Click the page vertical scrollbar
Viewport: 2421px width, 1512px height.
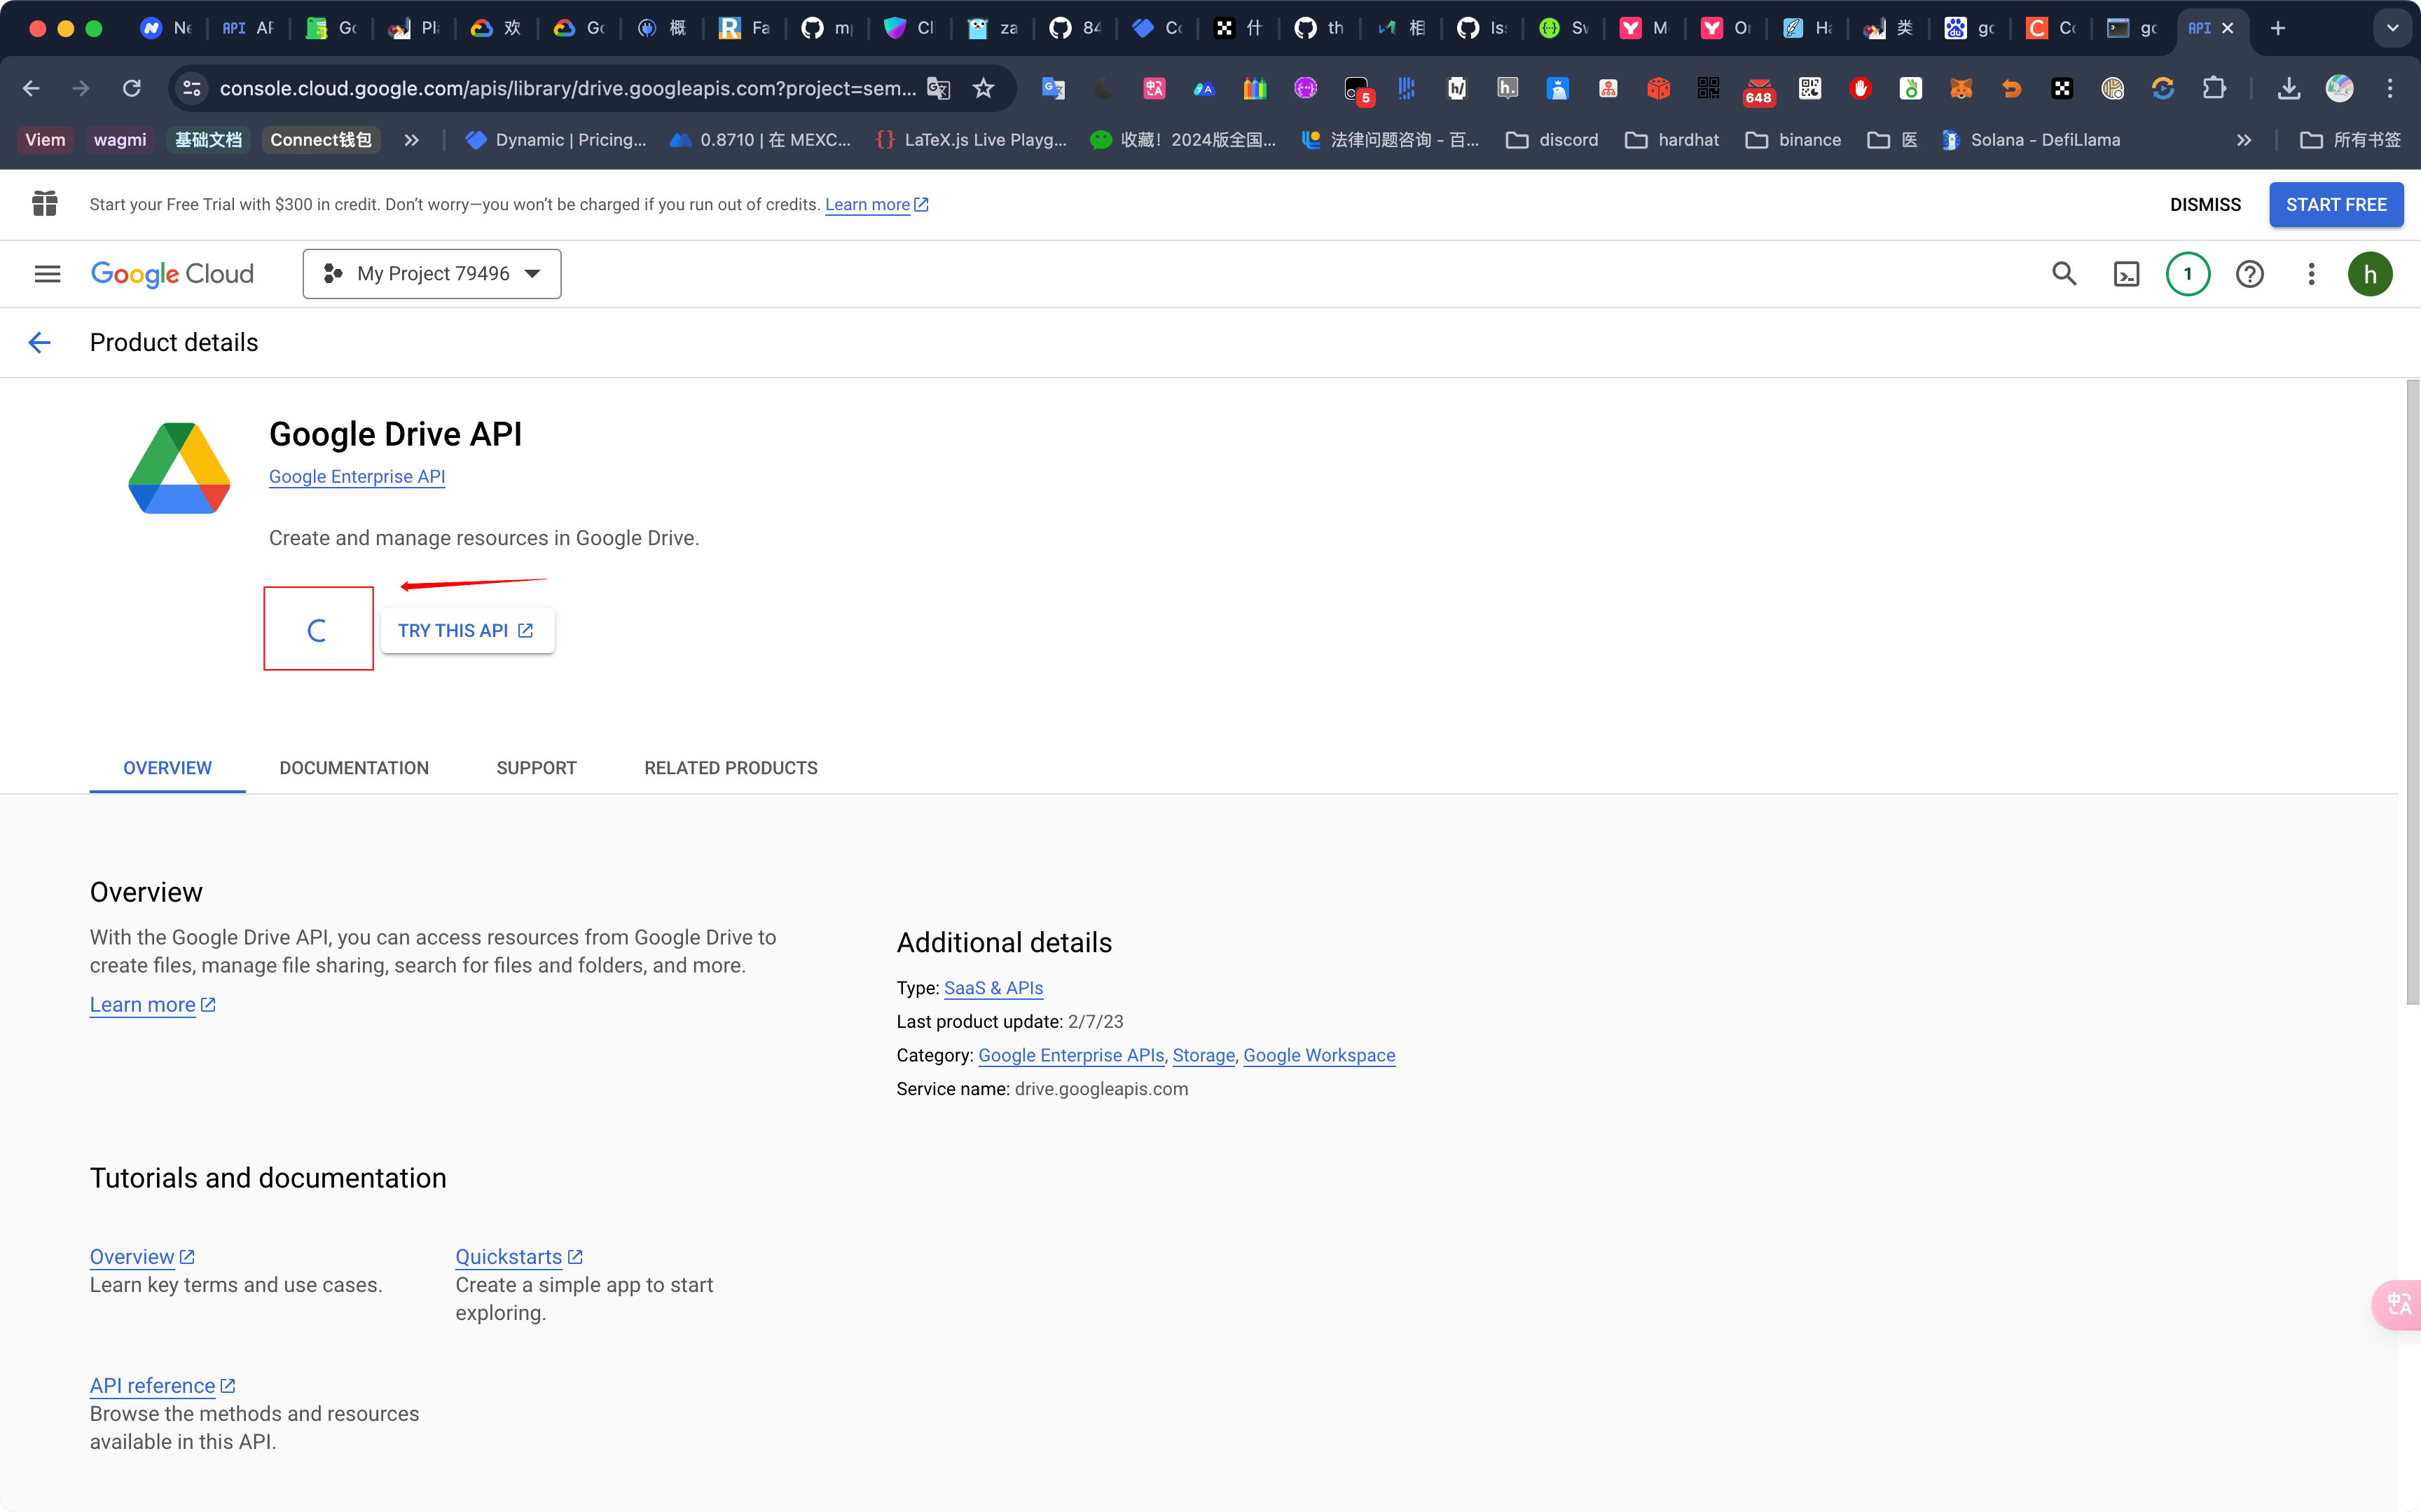(2412, 692)
